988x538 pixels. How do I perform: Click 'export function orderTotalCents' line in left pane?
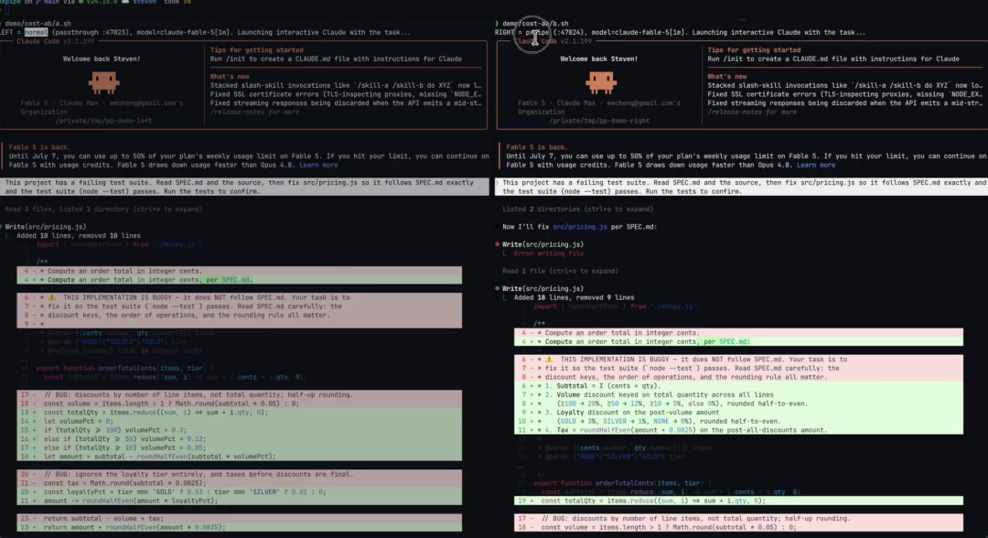124,368
